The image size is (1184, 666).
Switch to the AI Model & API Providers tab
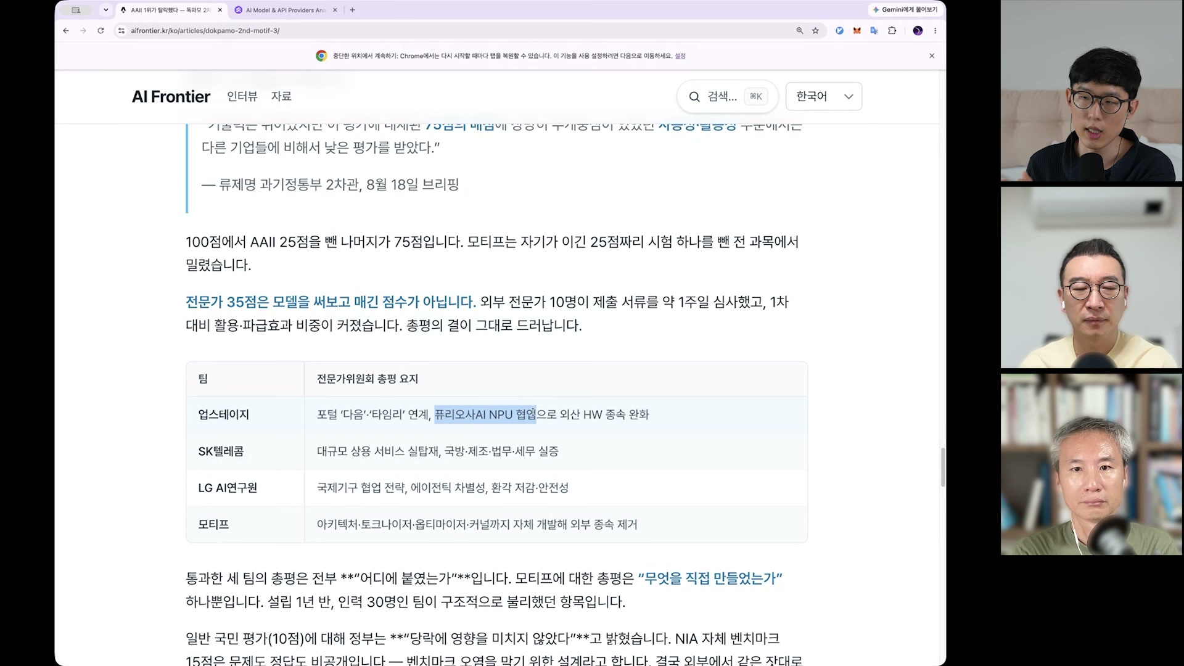[x=286, y=10]
